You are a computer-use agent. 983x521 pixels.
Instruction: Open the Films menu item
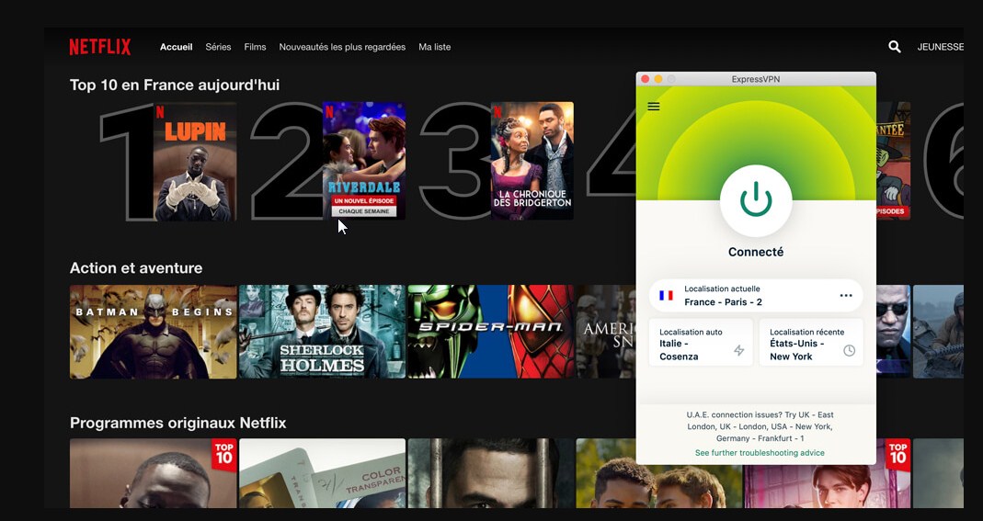click(255, 47)
